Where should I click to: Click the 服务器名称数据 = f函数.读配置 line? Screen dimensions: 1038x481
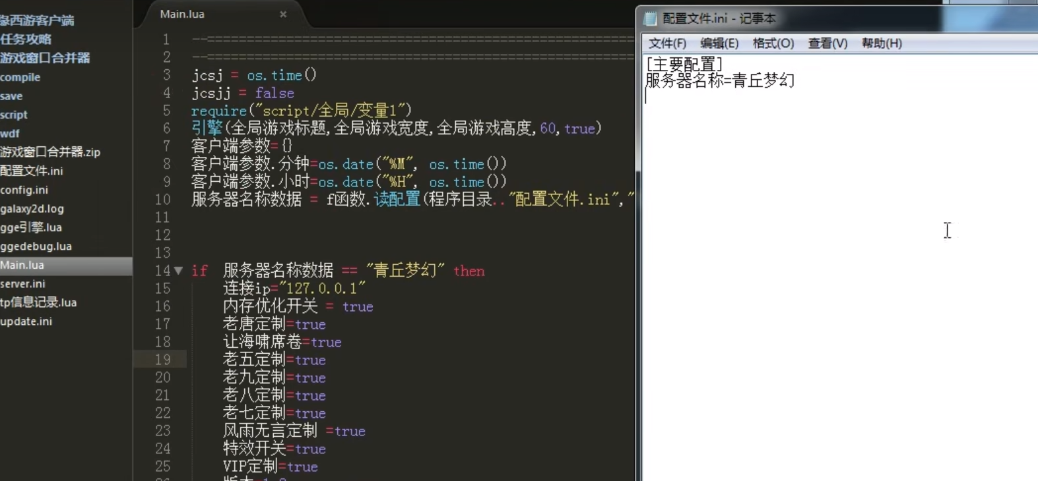pyautogui.click(x=412, y=200)
